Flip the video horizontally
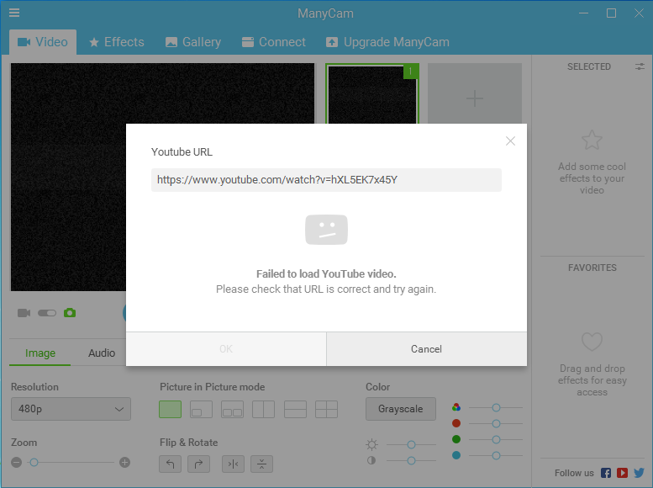The image size is (653, 488). [x=234, y=464]
